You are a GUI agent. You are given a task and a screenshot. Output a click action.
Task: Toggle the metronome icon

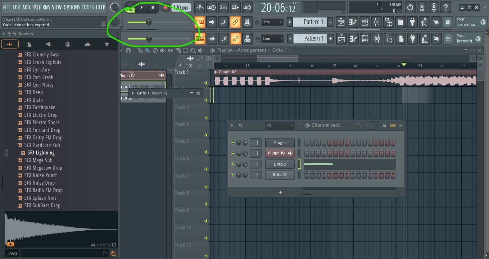(200, 7)
